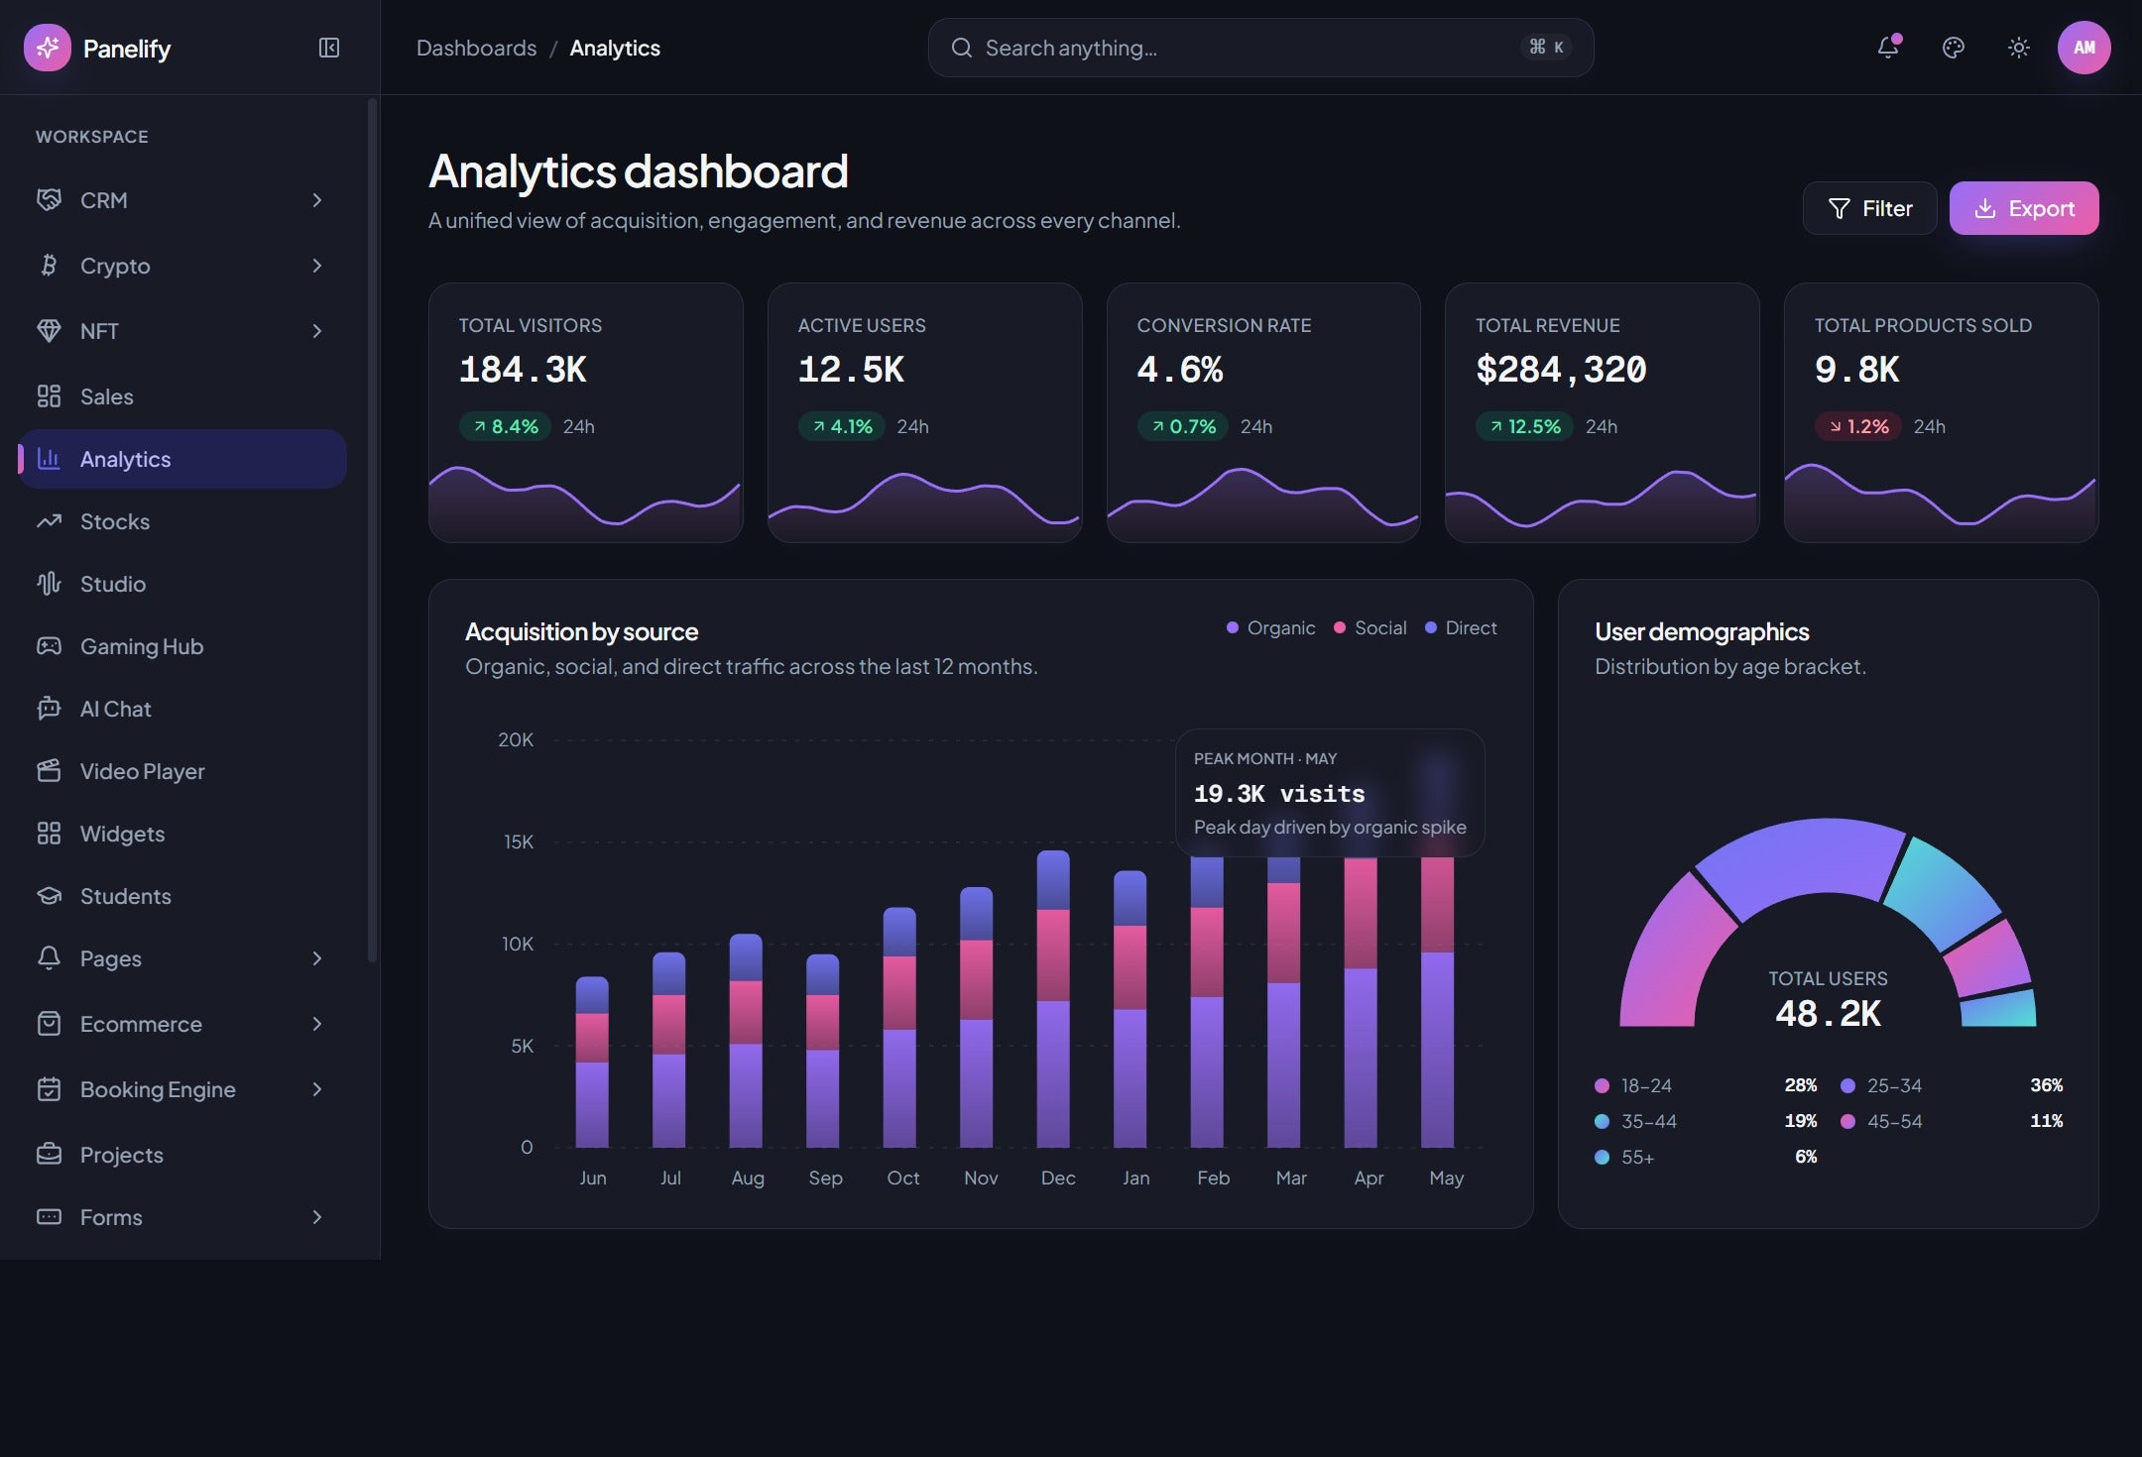
Task: Click the 35–44 legend color dot
Action: click(x=1602, y=1121)
